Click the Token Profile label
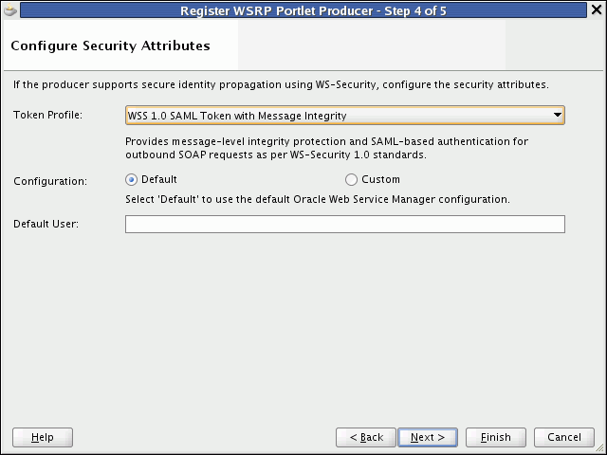This screenshot has width=607, height=455. click(x=47, y=115)
